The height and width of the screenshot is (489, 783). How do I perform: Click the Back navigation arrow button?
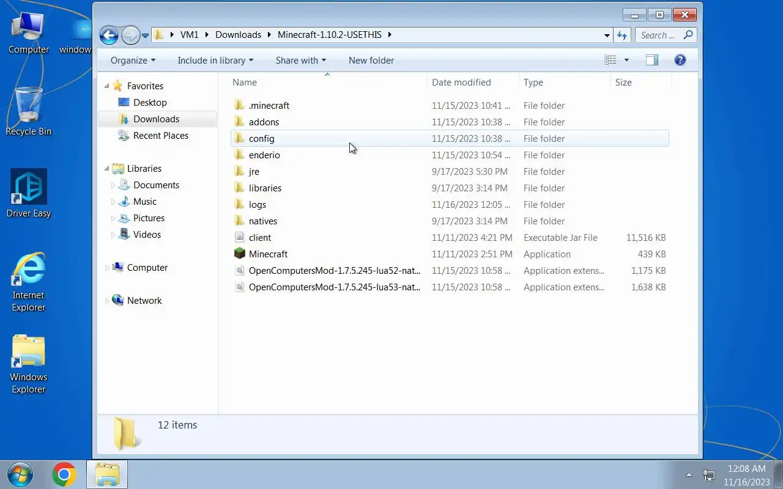[109, 35]
